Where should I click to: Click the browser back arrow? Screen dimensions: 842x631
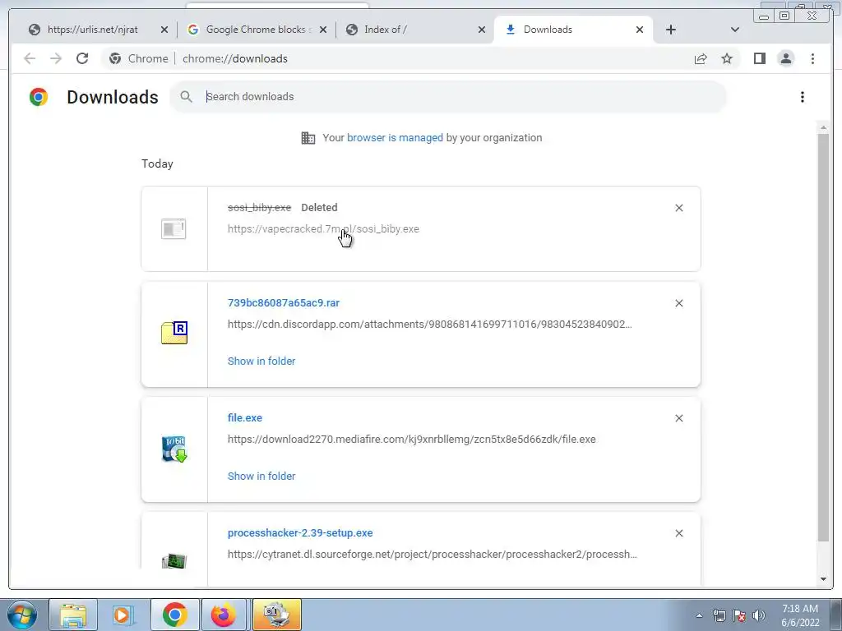point(30,58)
